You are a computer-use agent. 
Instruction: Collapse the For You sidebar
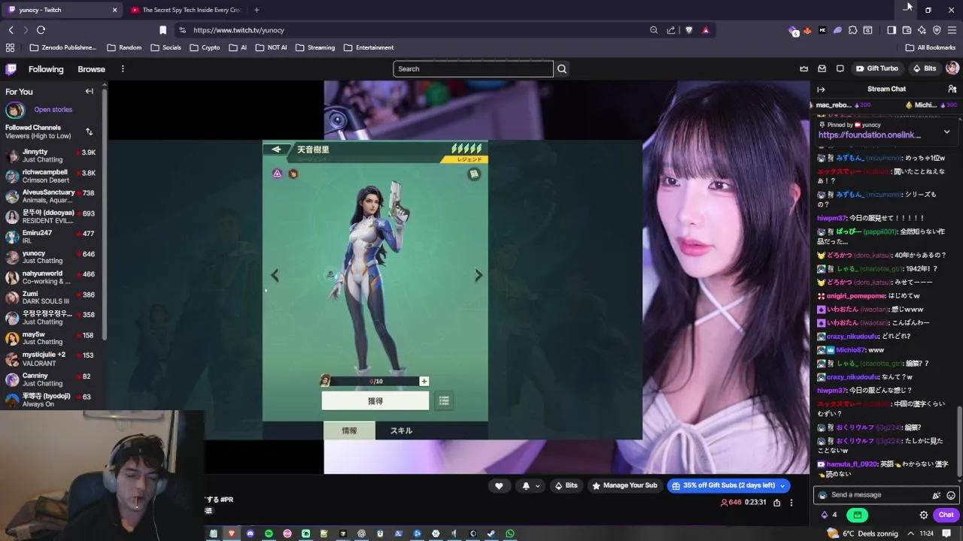90,92
